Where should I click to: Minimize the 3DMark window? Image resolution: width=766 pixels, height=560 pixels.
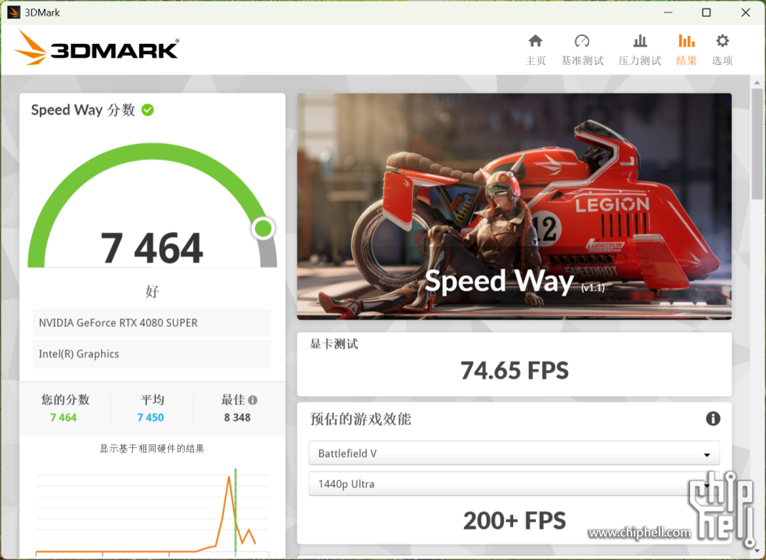[668, 13]
